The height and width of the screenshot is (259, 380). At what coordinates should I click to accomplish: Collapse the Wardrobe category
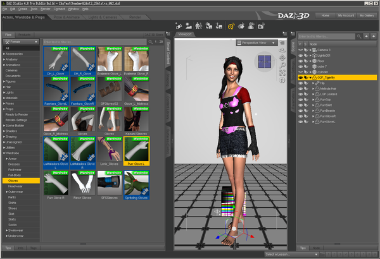pos(4,154)
